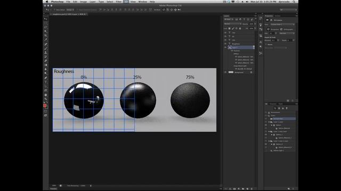
Task: Choose the 3D Rotate mode icon
Action: coord(164,10)
